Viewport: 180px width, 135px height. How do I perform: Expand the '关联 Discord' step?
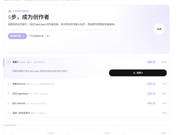click(x=87, y=84)
